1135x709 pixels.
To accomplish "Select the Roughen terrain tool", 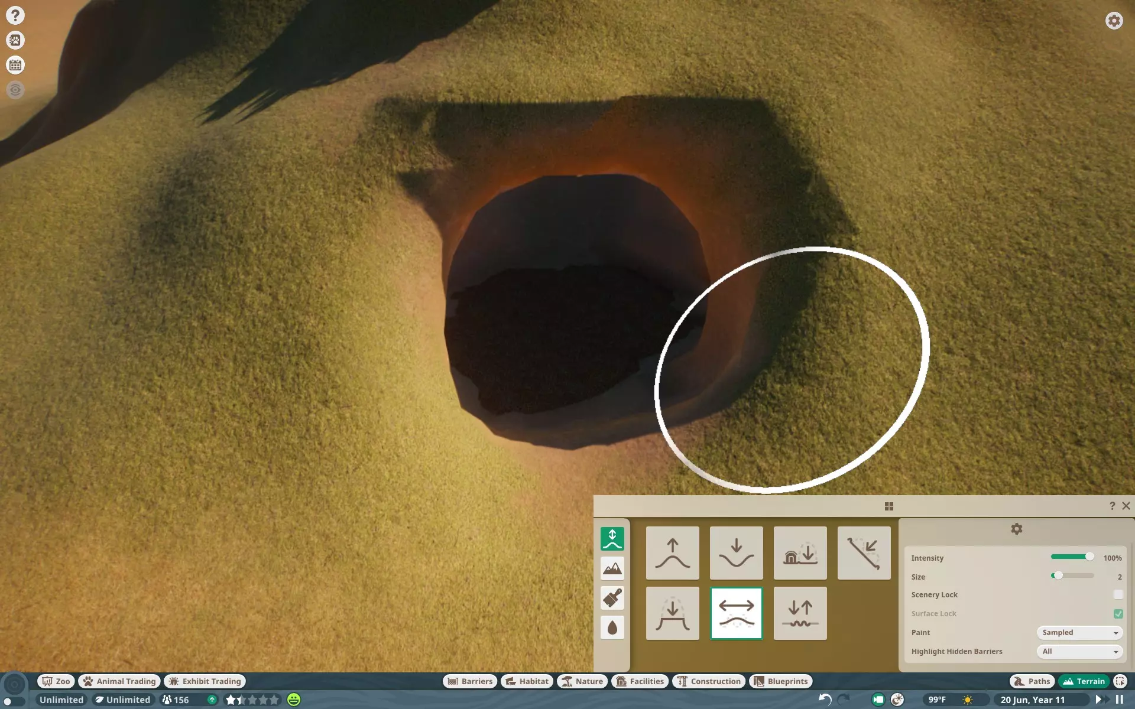I will [800, 613].
